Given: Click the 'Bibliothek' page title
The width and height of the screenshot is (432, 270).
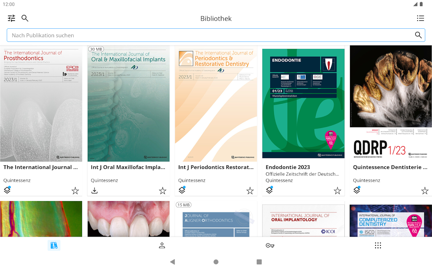Looking at the screenshot, I should 216,19.
